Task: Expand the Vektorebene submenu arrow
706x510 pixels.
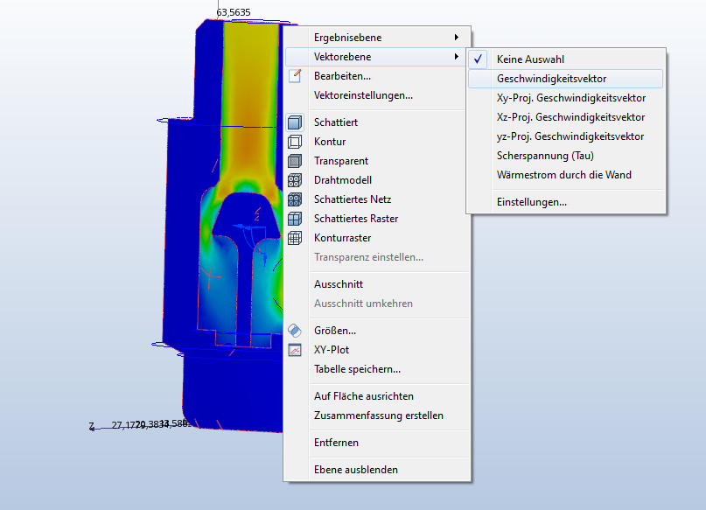Action: click(x=457, y=57)
